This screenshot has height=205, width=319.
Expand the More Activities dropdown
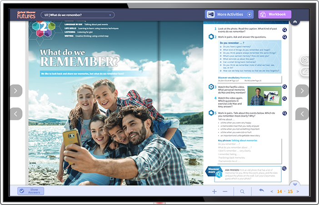click(249, 15)
